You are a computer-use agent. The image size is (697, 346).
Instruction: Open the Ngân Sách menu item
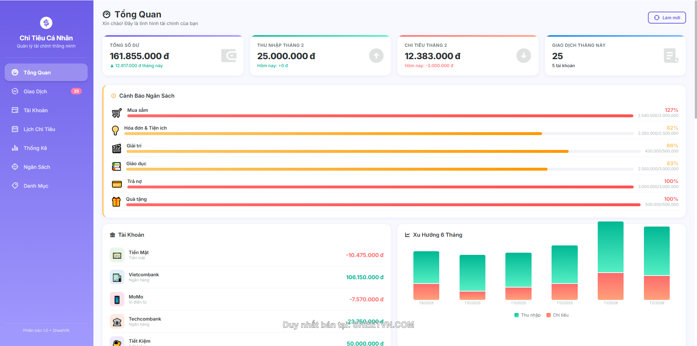(37, 167)
